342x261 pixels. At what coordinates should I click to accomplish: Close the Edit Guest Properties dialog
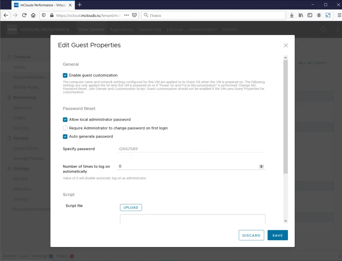click(286, 45)
